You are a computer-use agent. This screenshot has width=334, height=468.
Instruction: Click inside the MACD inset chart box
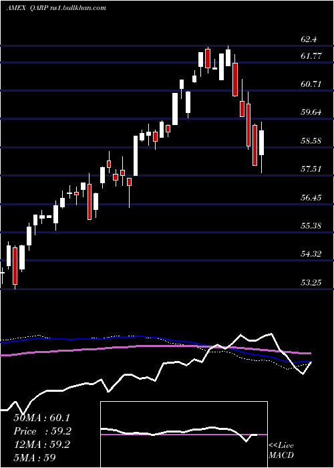(184, 435)
